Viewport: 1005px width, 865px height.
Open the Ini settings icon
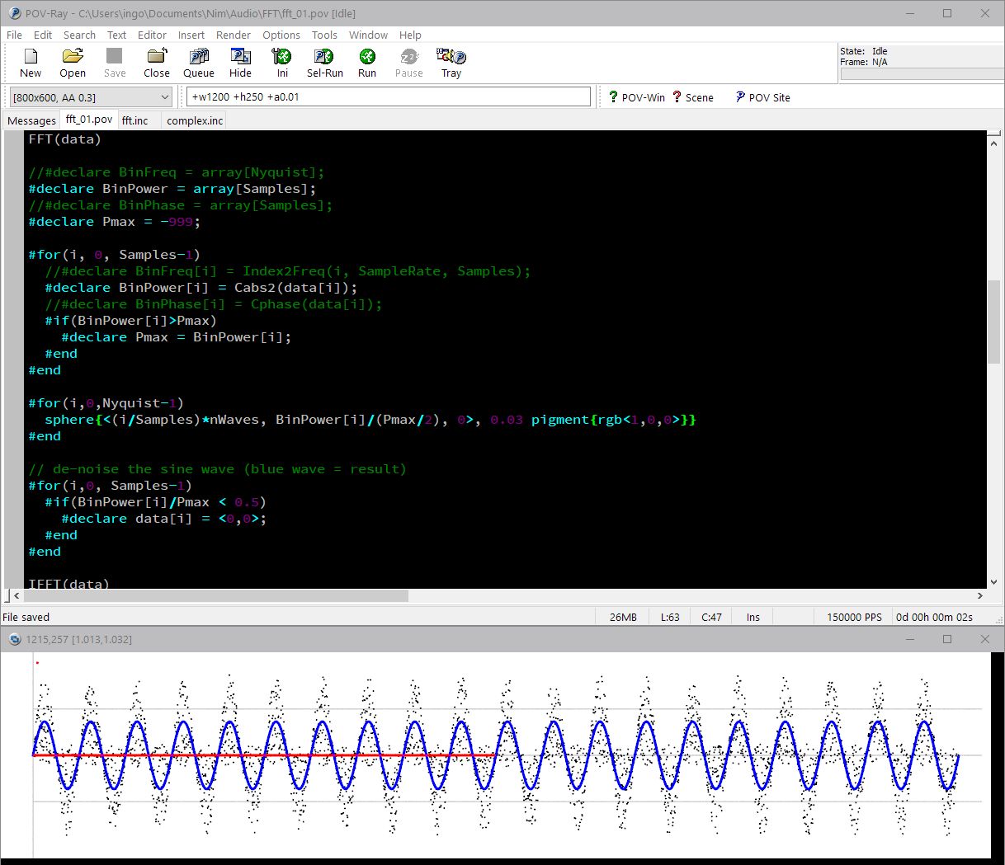coord(282,63)
